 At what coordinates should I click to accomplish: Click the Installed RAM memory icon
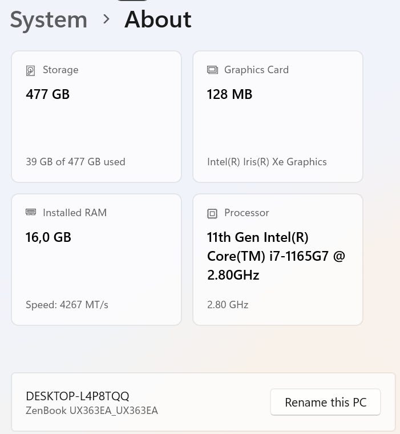pos(31,213)
